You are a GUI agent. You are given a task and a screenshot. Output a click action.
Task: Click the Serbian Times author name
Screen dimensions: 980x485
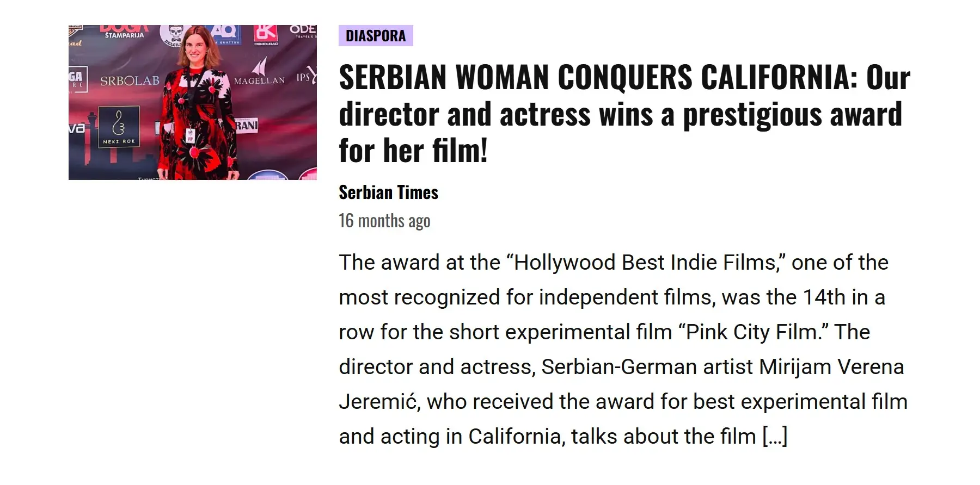388,192
